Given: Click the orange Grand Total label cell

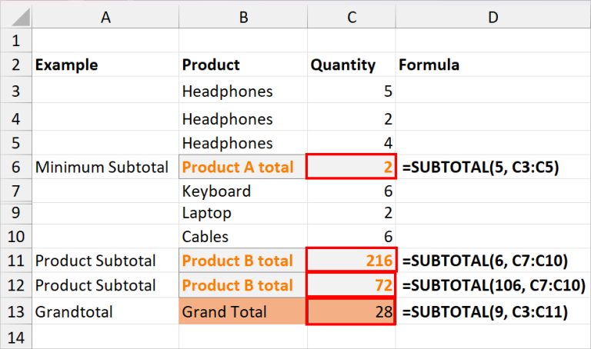Looking at the screenshot, I should [243, 311].
